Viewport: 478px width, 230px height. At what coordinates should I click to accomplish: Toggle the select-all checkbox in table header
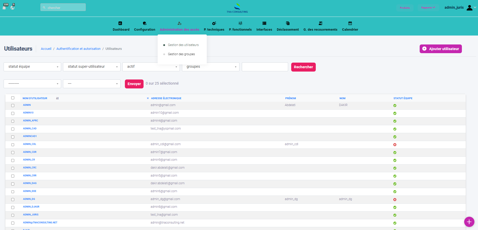pyautogui.click(x=13, y=98)
